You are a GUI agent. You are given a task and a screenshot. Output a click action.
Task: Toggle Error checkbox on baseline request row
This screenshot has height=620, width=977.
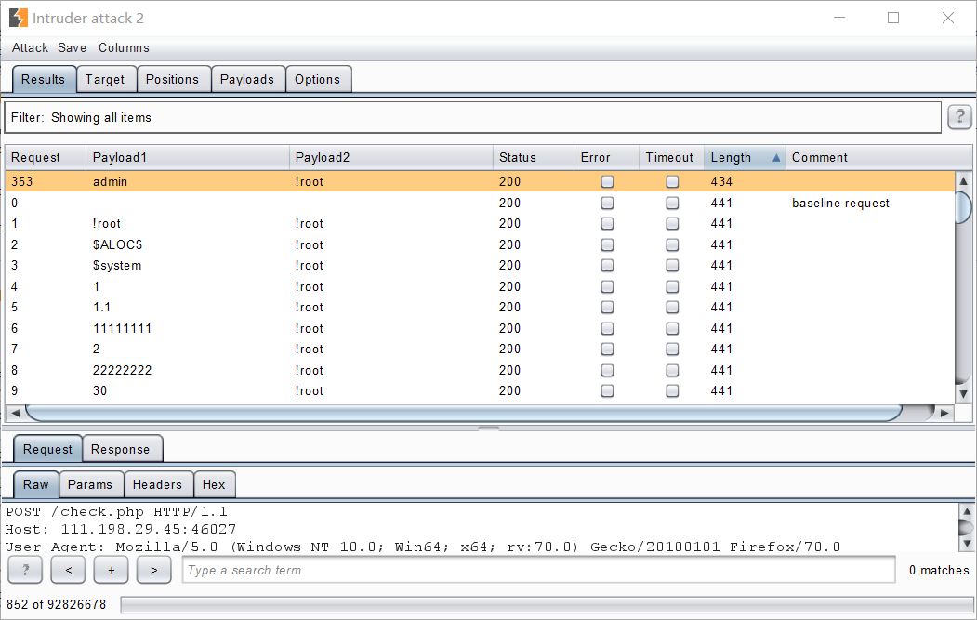(x=607, y=203)
